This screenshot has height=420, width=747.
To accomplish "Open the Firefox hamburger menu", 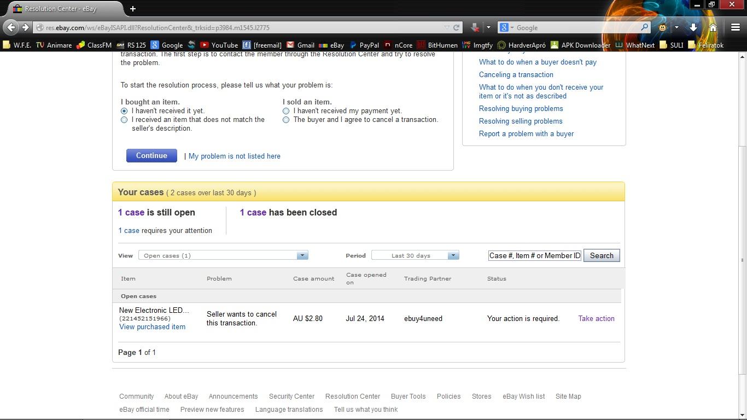I will 735,27.
